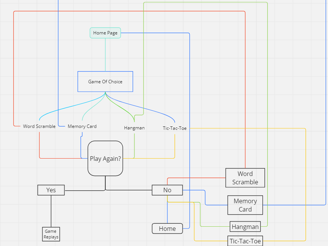Select the unboxed Memory Card text label
This screenshot has height=246, width=328.
point(82,126)
